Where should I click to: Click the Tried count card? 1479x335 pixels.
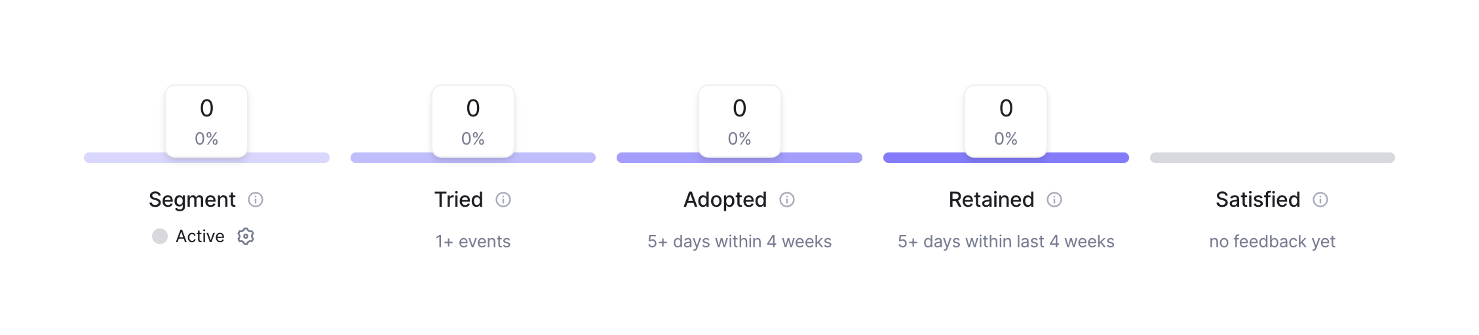473,121
